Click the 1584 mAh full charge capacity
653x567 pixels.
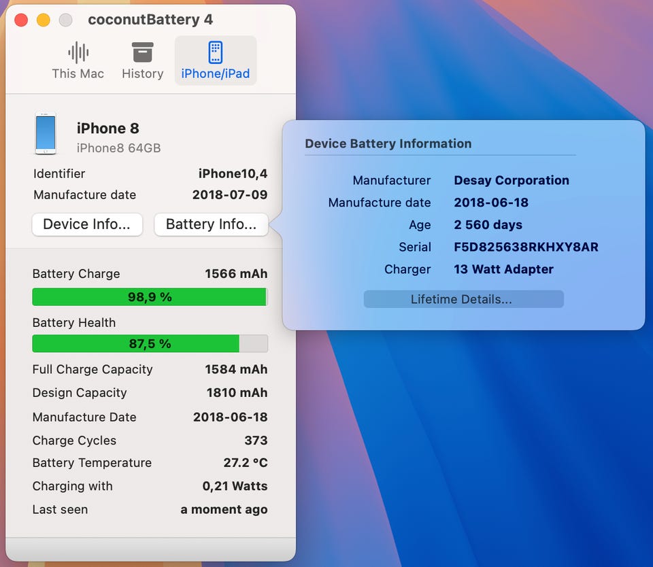click(236, 369)
